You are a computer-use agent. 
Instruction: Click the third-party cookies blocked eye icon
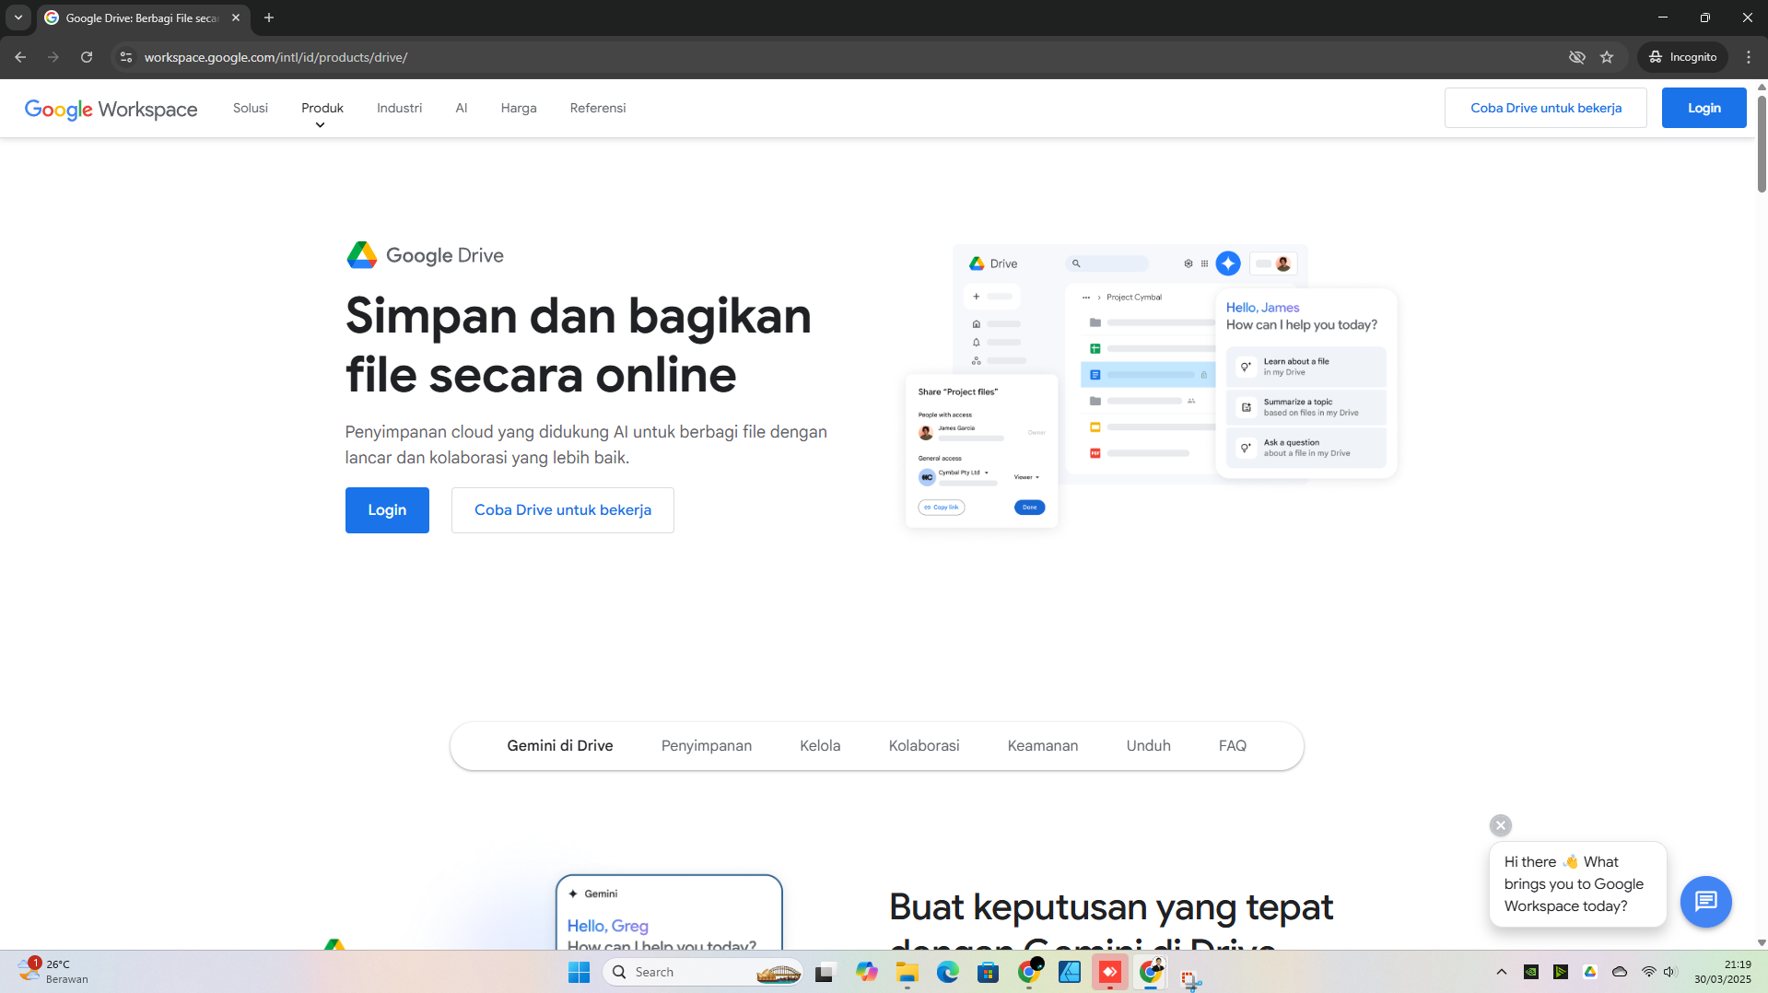pos(1577,57)
